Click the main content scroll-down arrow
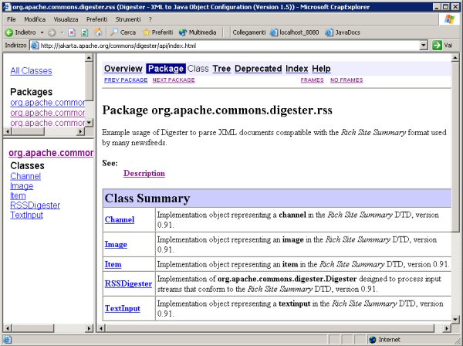Screen dimensions: 463x346 (455, 319)
